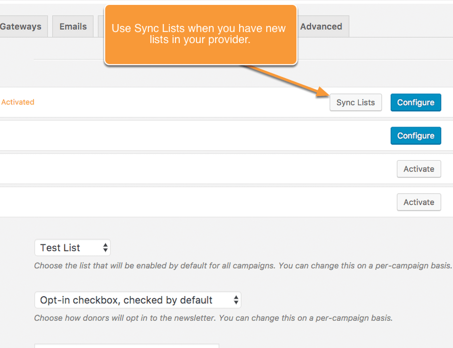Select the partially hidden tab beside Emails
Viewport: 453px width, 348px height.
(101, 27)
